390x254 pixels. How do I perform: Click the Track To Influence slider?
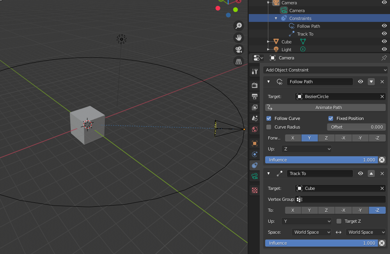click(322, 243)
